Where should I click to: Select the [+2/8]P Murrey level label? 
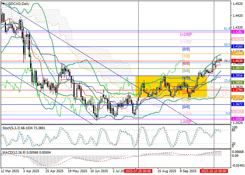tap(185, 34)
